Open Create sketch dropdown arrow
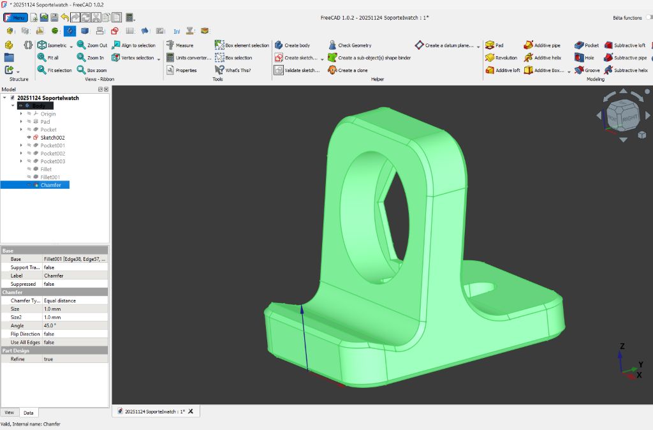Image resolution: width=653 pixels, height=430 pixels. (x=322, y=59)
